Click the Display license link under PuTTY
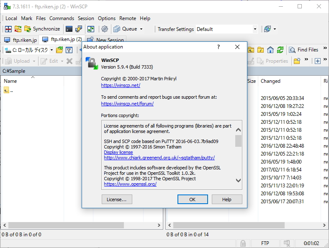329x248 pixels. click(118, 152)
